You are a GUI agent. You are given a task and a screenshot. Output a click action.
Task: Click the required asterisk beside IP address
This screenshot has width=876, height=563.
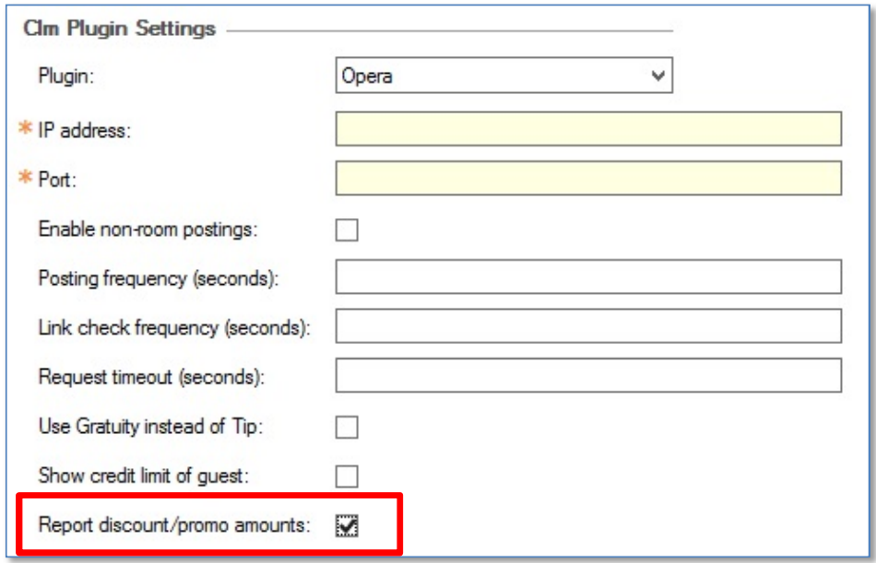click(26, 128)
